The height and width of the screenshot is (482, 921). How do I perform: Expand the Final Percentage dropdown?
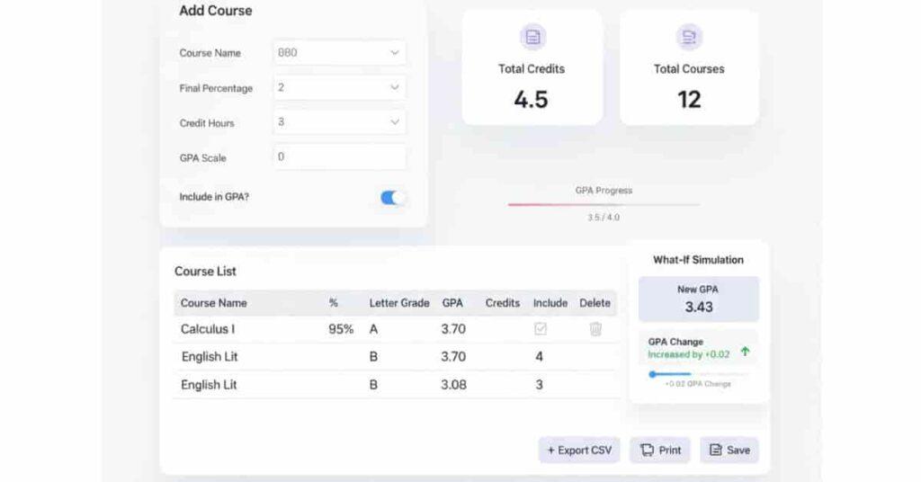tap(339, 88)
